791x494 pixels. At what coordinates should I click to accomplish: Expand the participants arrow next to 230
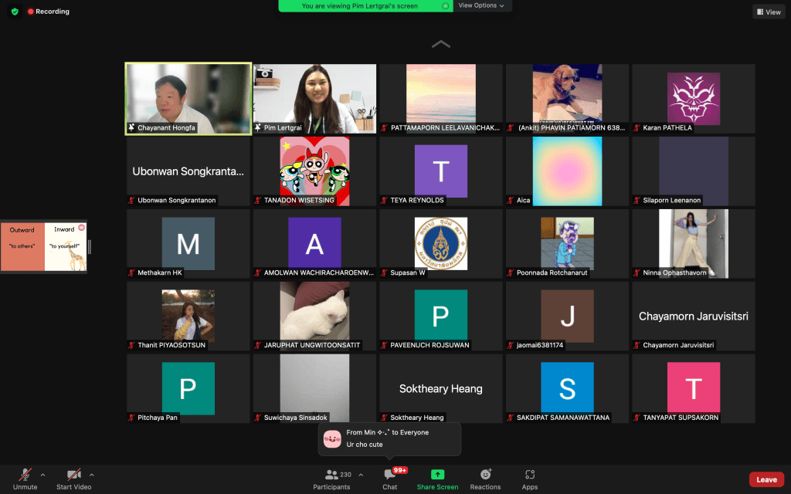tap(361, 475)
